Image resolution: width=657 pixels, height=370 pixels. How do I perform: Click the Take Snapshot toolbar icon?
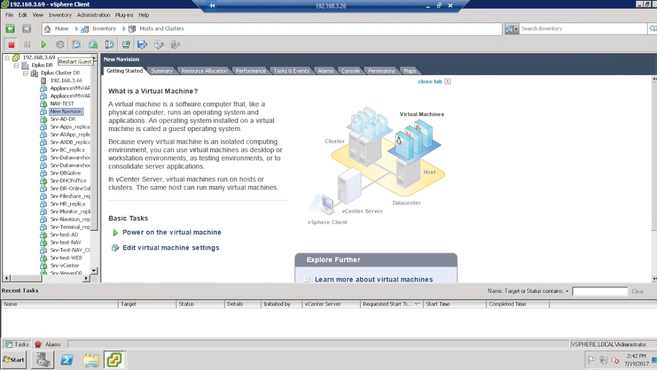76,45
